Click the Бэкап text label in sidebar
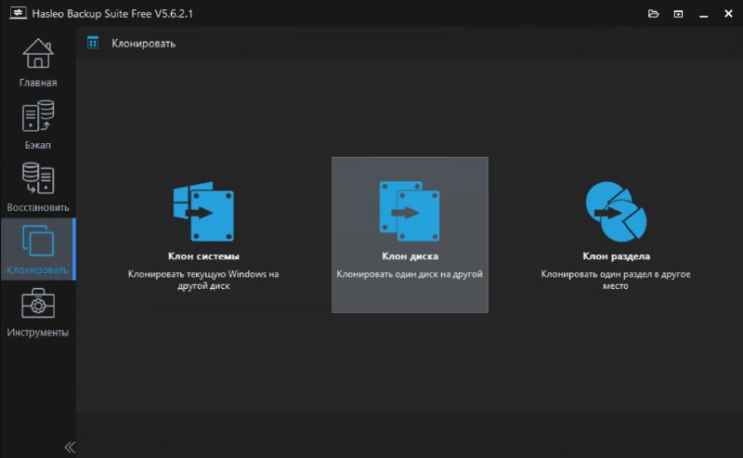The image size is (743, 458). click(37, 146)
